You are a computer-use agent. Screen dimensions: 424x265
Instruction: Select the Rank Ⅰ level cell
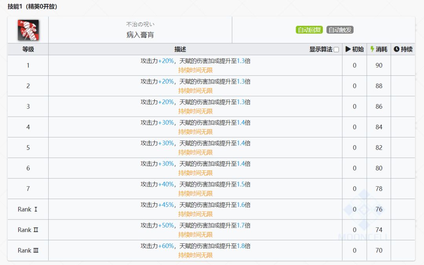coord(28,209)
